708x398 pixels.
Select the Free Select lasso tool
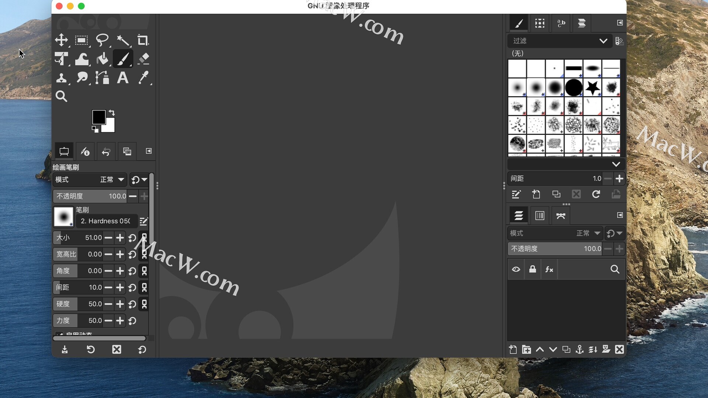[102, 40]
